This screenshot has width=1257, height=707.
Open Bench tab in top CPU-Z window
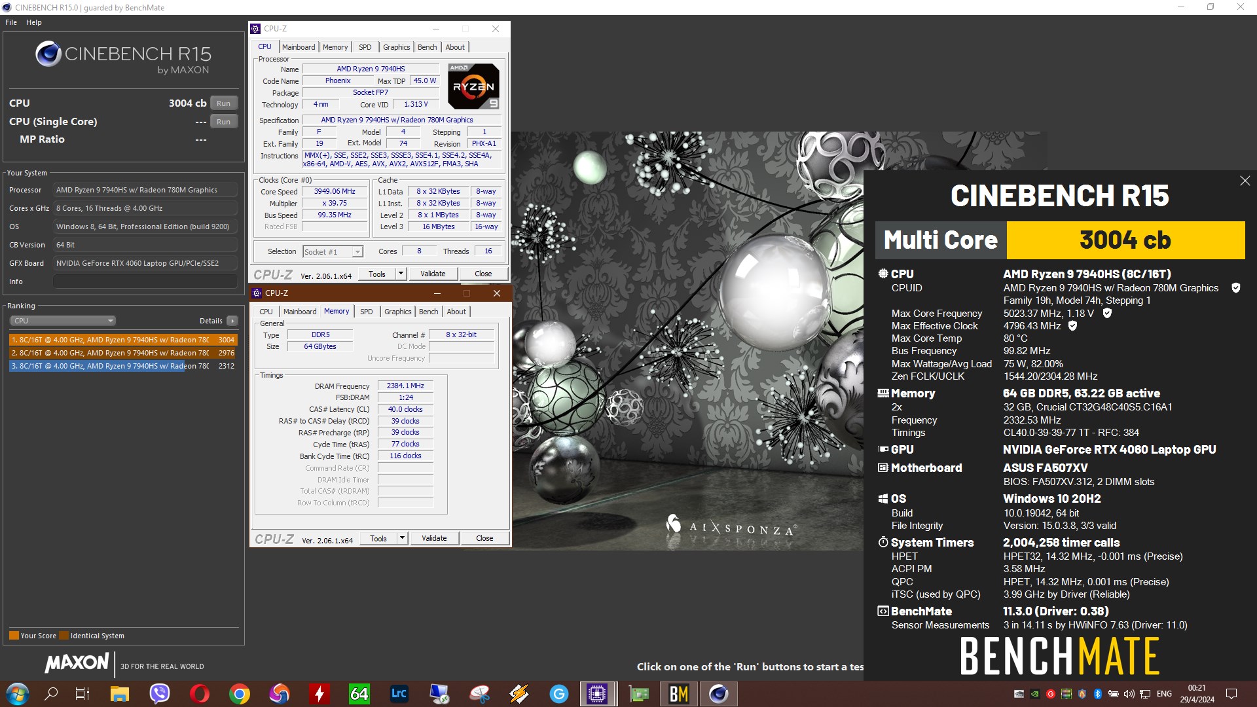[427, 47]
